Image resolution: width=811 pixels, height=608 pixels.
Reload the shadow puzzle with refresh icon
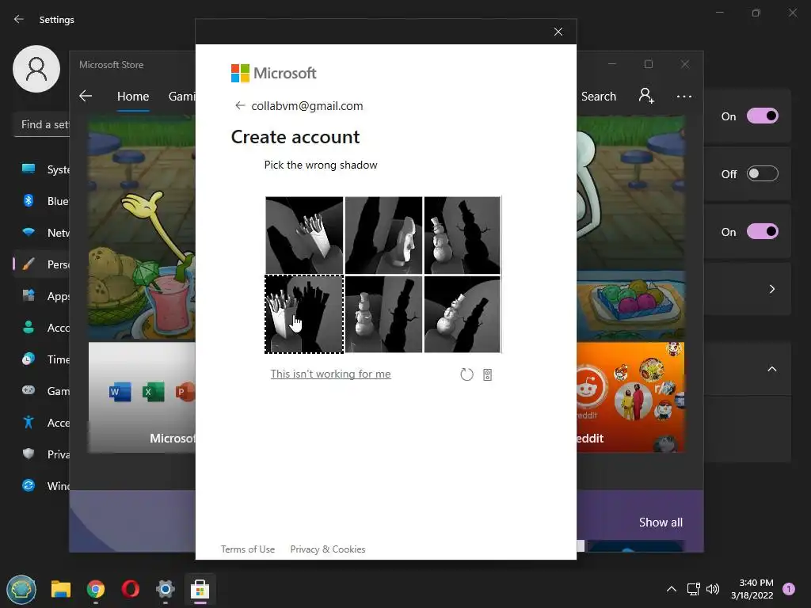(466, 374)
